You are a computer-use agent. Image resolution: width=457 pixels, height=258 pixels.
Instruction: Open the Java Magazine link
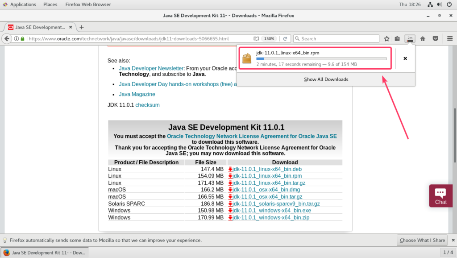click(x=137, y=94)
